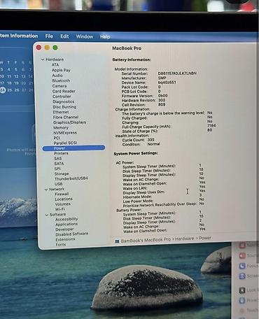Image resolution: width=259 pixels, height=319 pixels.
Task: Select Parallel SCSI in the sidebar
Action: pyautogui.click(x=65, y=143)
